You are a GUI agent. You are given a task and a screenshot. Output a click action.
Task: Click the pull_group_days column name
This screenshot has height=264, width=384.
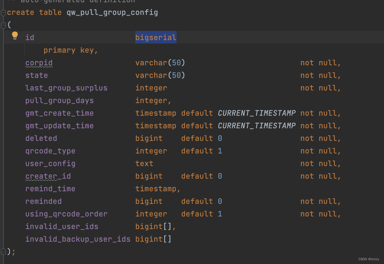tap(60, 101)
